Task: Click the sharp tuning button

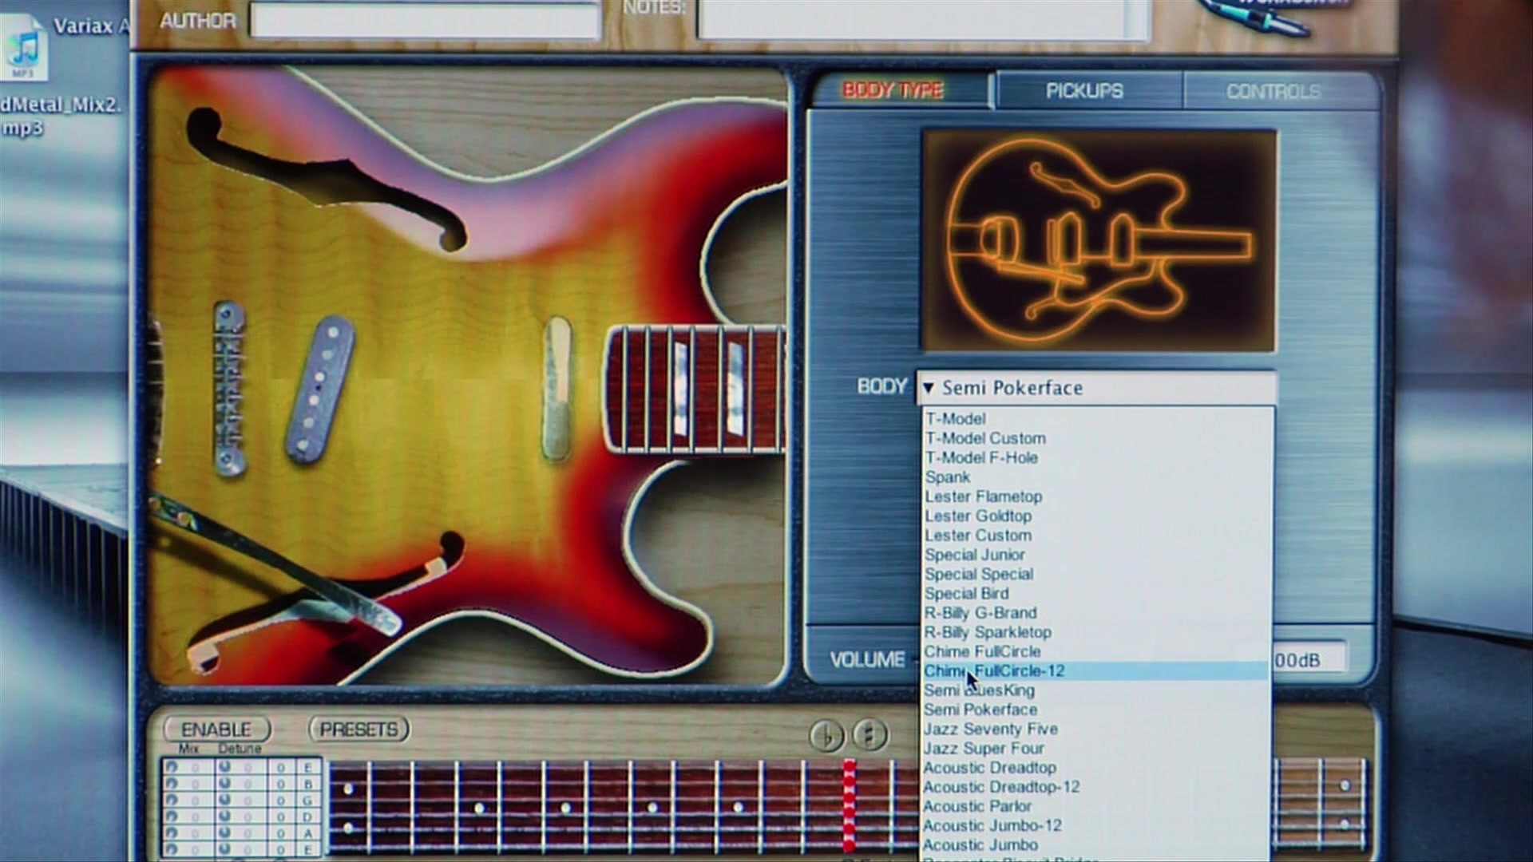Action: click(869, 734)
